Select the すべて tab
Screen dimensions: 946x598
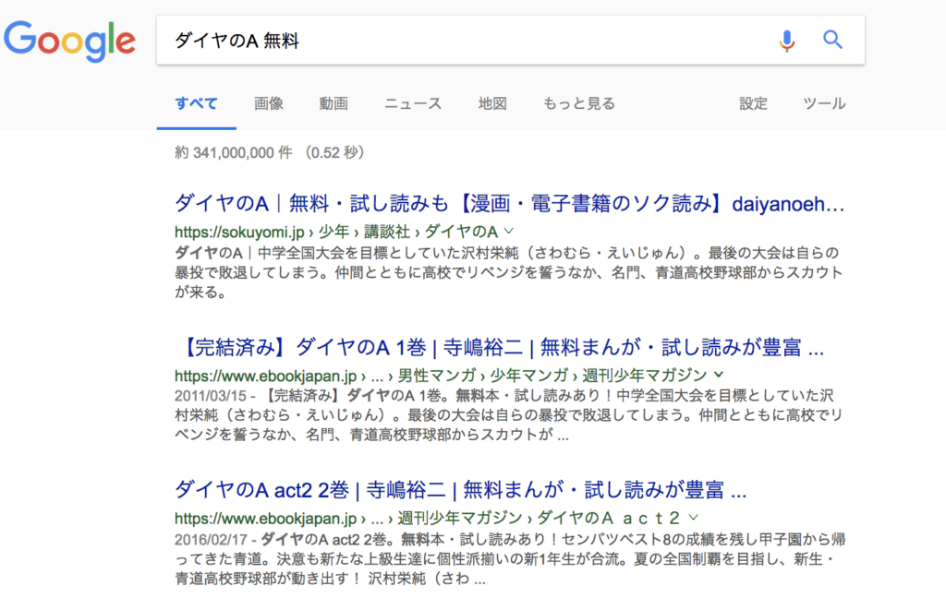[x=196, y=103]
